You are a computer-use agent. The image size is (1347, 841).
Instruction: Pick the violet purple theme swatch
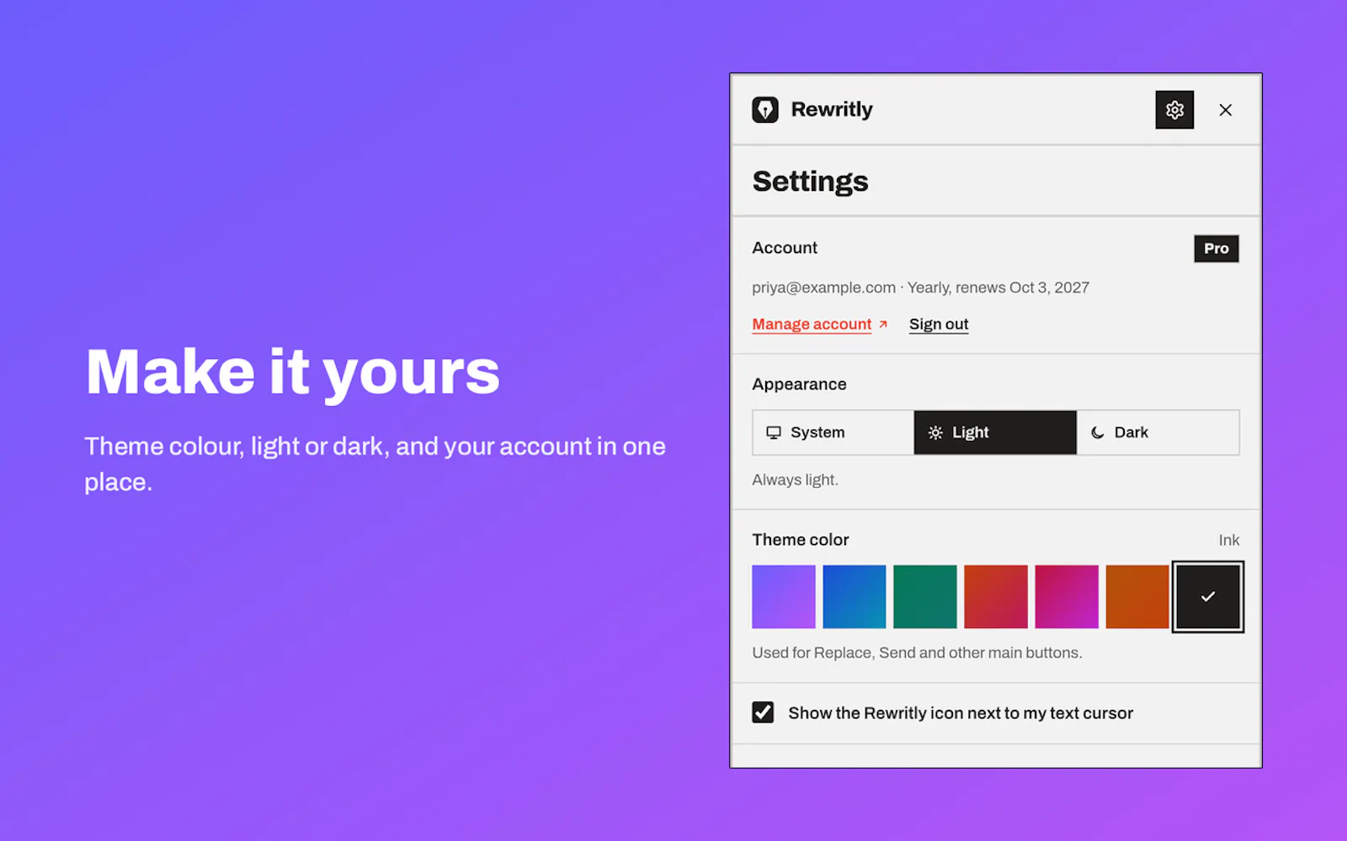tap(784, 596)
